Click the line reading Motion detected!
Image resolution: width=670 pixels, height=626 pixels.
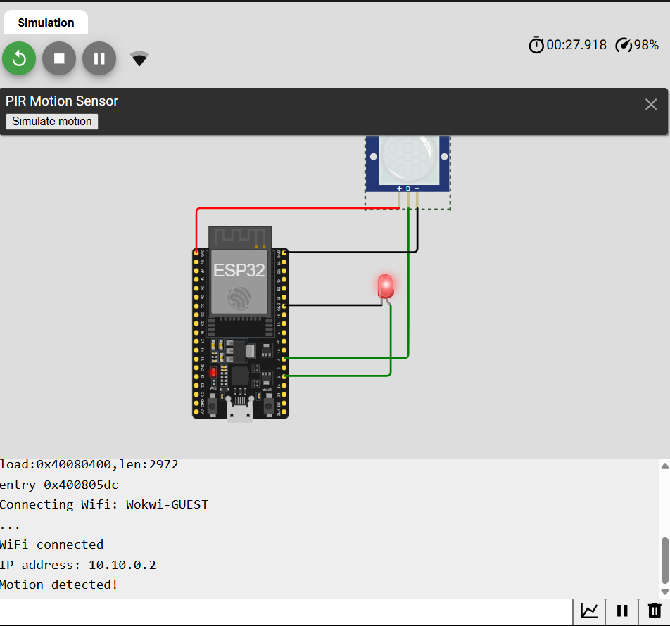pyautogui.click(x=60, y=584)
